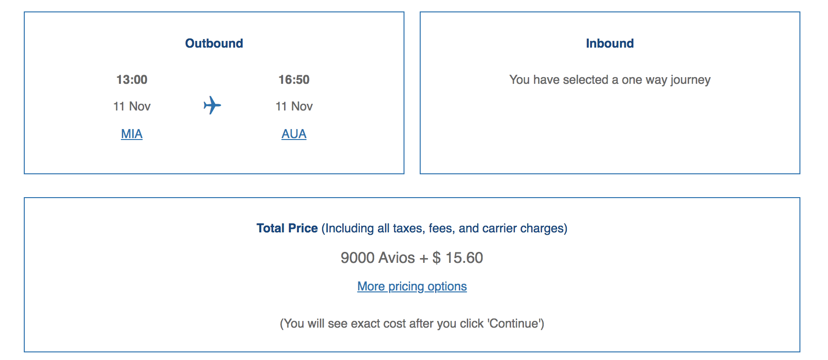
Task: Click the 11 Nov arrival date
Action: [294, 106]
